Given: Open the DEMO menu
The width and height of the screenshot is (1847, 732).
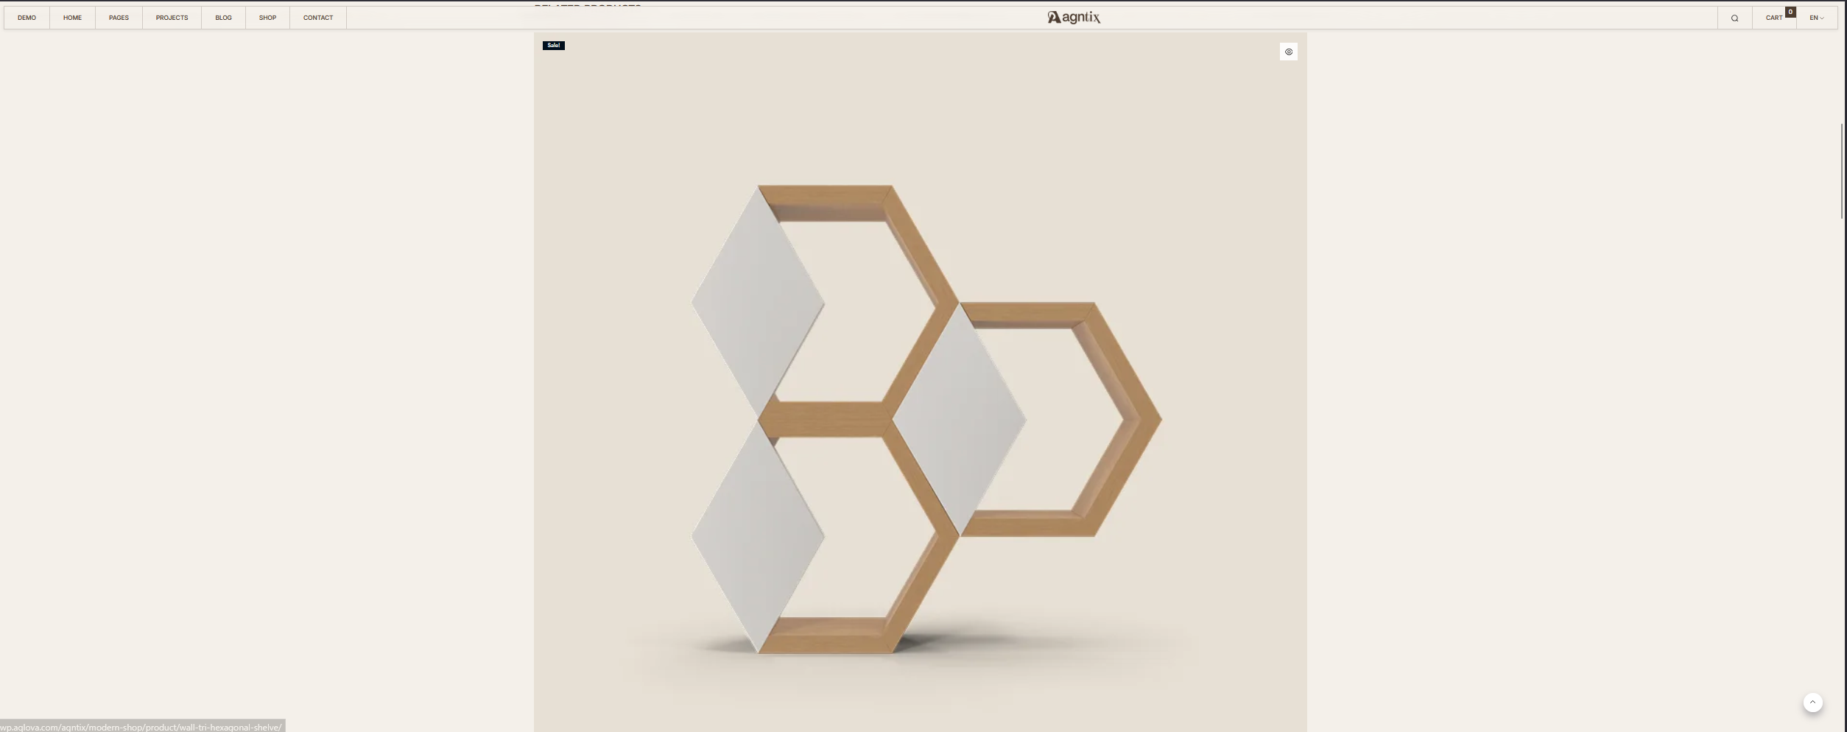Looking at the screenshot, I should click(x=27, y=18).
